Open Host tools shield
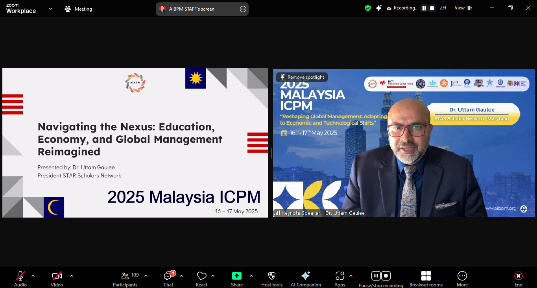 (x=272, y=279)
